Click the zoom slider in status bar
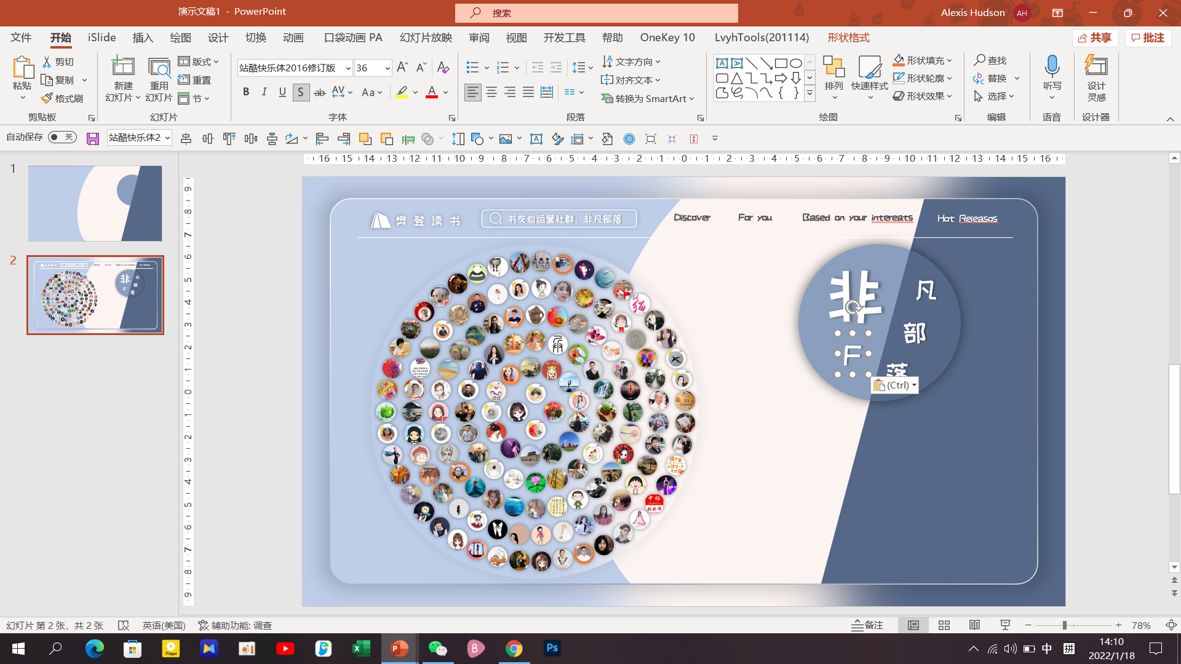Viewport: 1181px width, 664px height. tap(1064, 625)
